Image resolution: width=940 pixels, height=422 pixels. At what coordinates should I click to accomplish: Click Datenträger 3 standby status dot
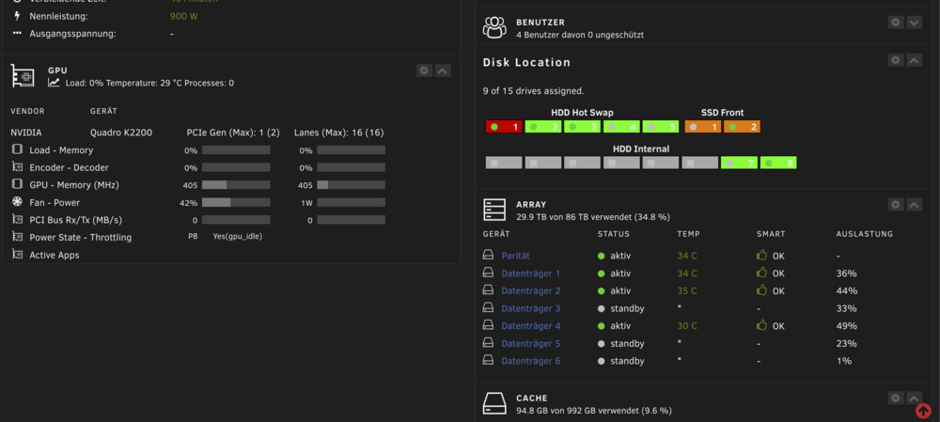pos(602,308)
